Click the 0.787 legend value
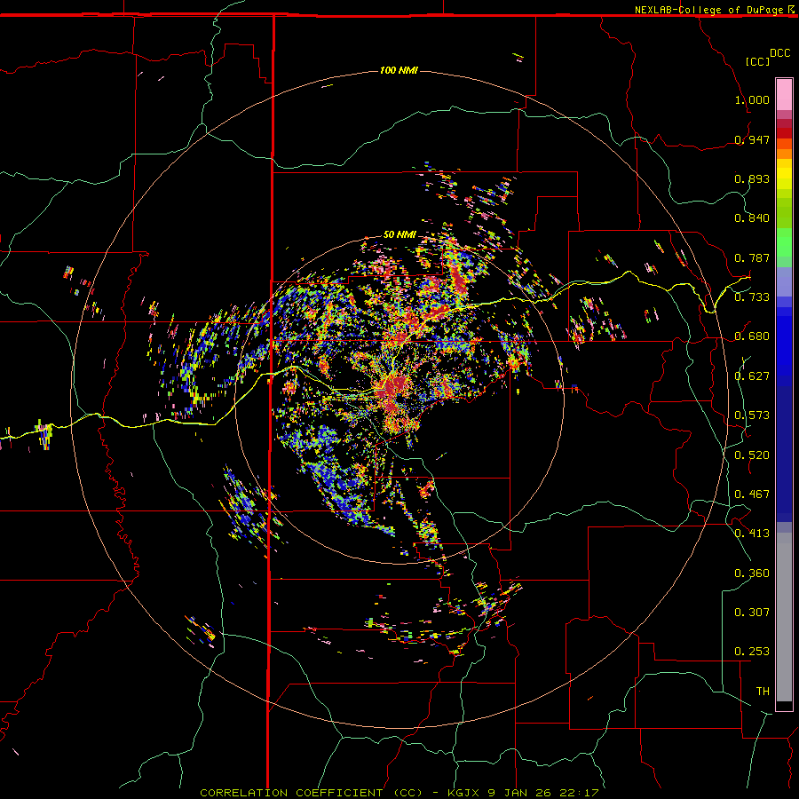 pyautogui.click(x=752, y=257)
